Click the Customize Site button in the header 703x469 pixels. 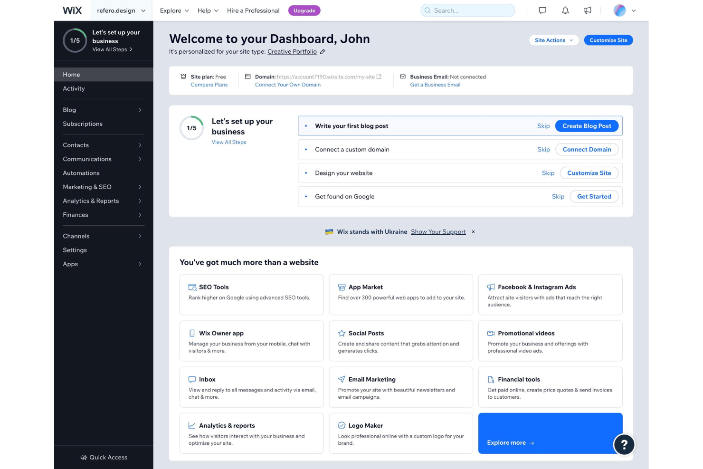pyautogui.click(x=608, y=40)
